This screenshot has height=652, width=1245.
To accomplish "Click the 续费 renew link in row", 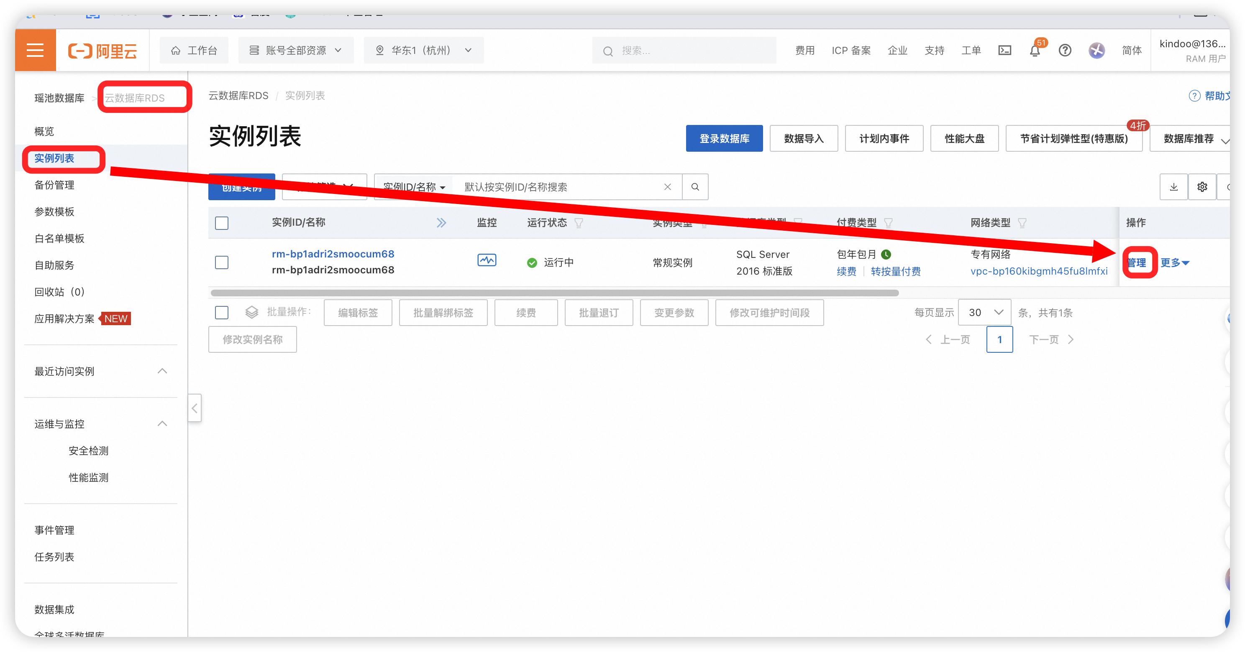I will [846, 271].
